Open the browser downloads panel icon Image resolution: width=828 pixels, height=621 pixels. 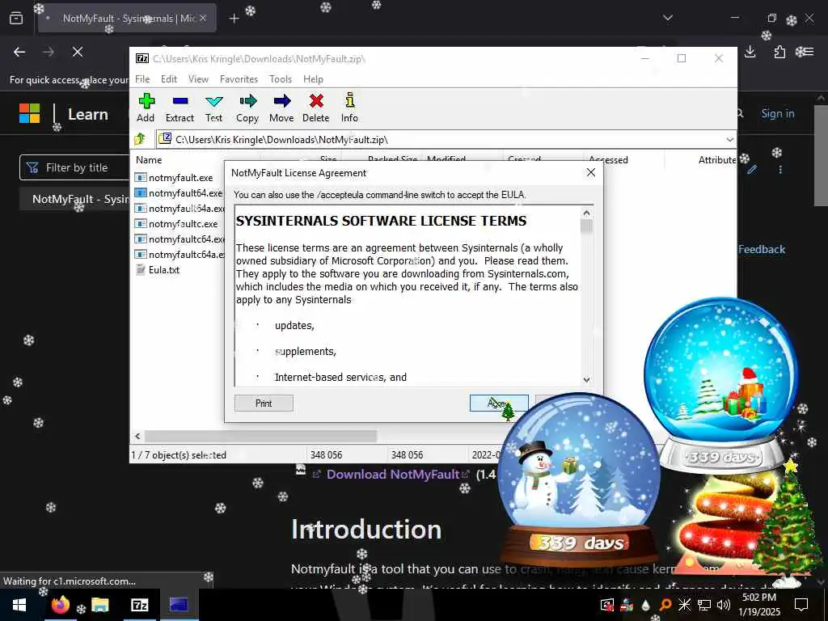tap(750, 52)
